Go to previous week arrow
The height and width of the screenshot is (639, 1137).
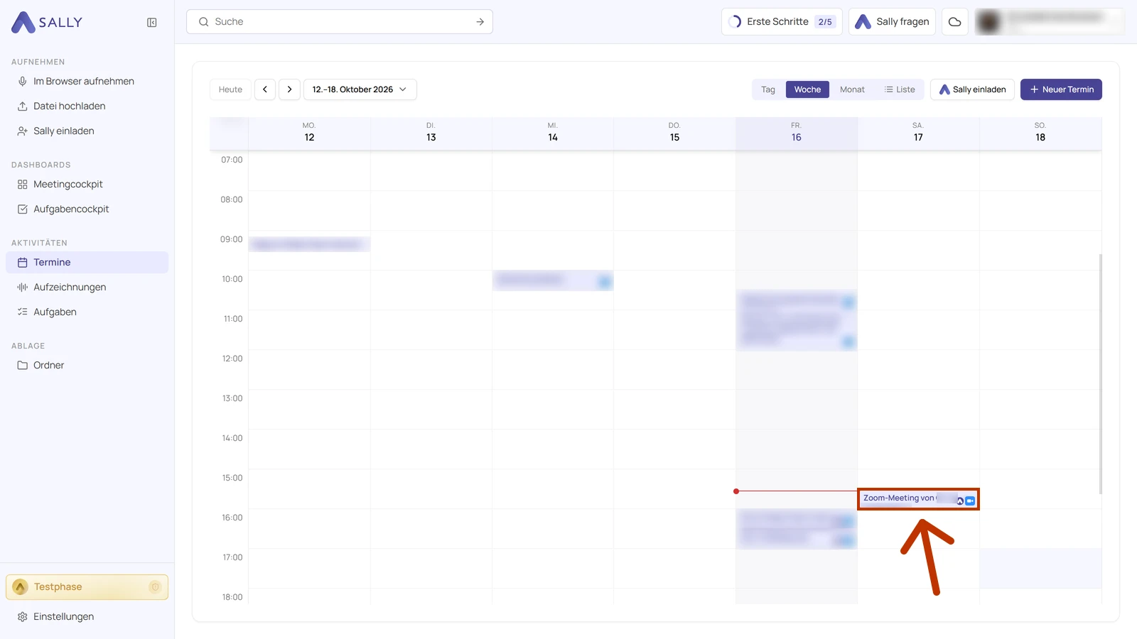(x=265, y=89)
